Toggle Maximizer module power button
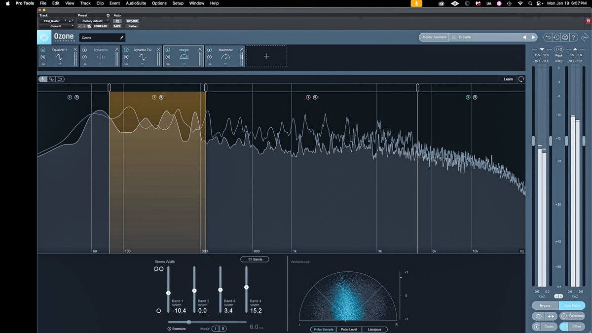Image resolution: width=592 pixels, height=333 pixels. point(209,50)
